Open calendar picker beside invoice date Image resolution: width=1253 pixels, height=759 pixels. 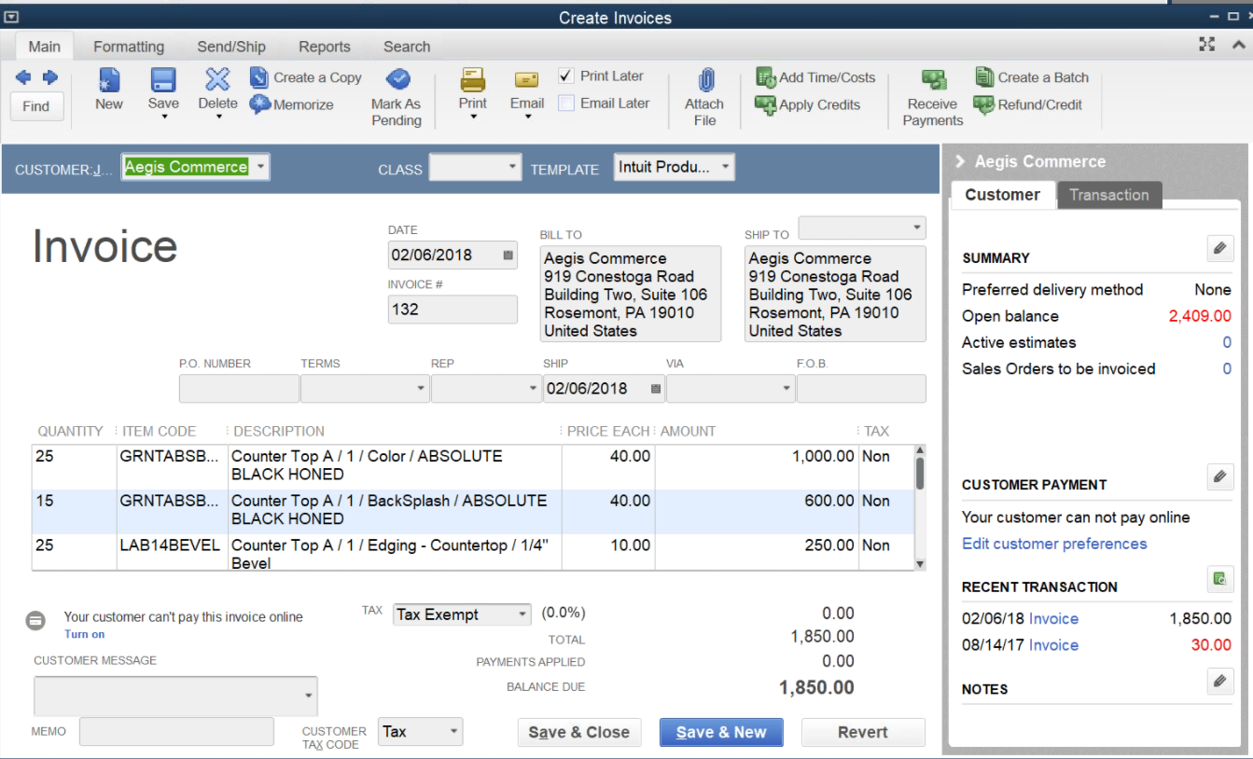(x=508, y=255)
